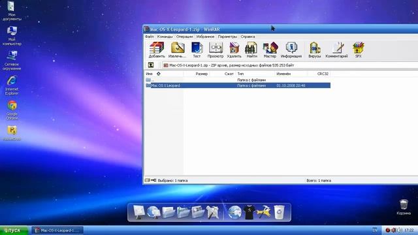The width and height of the screenshot is (418, 235).
Task: Open the Просмотр (View) tool
Action: pyautogui.click(x=216, y=50)
